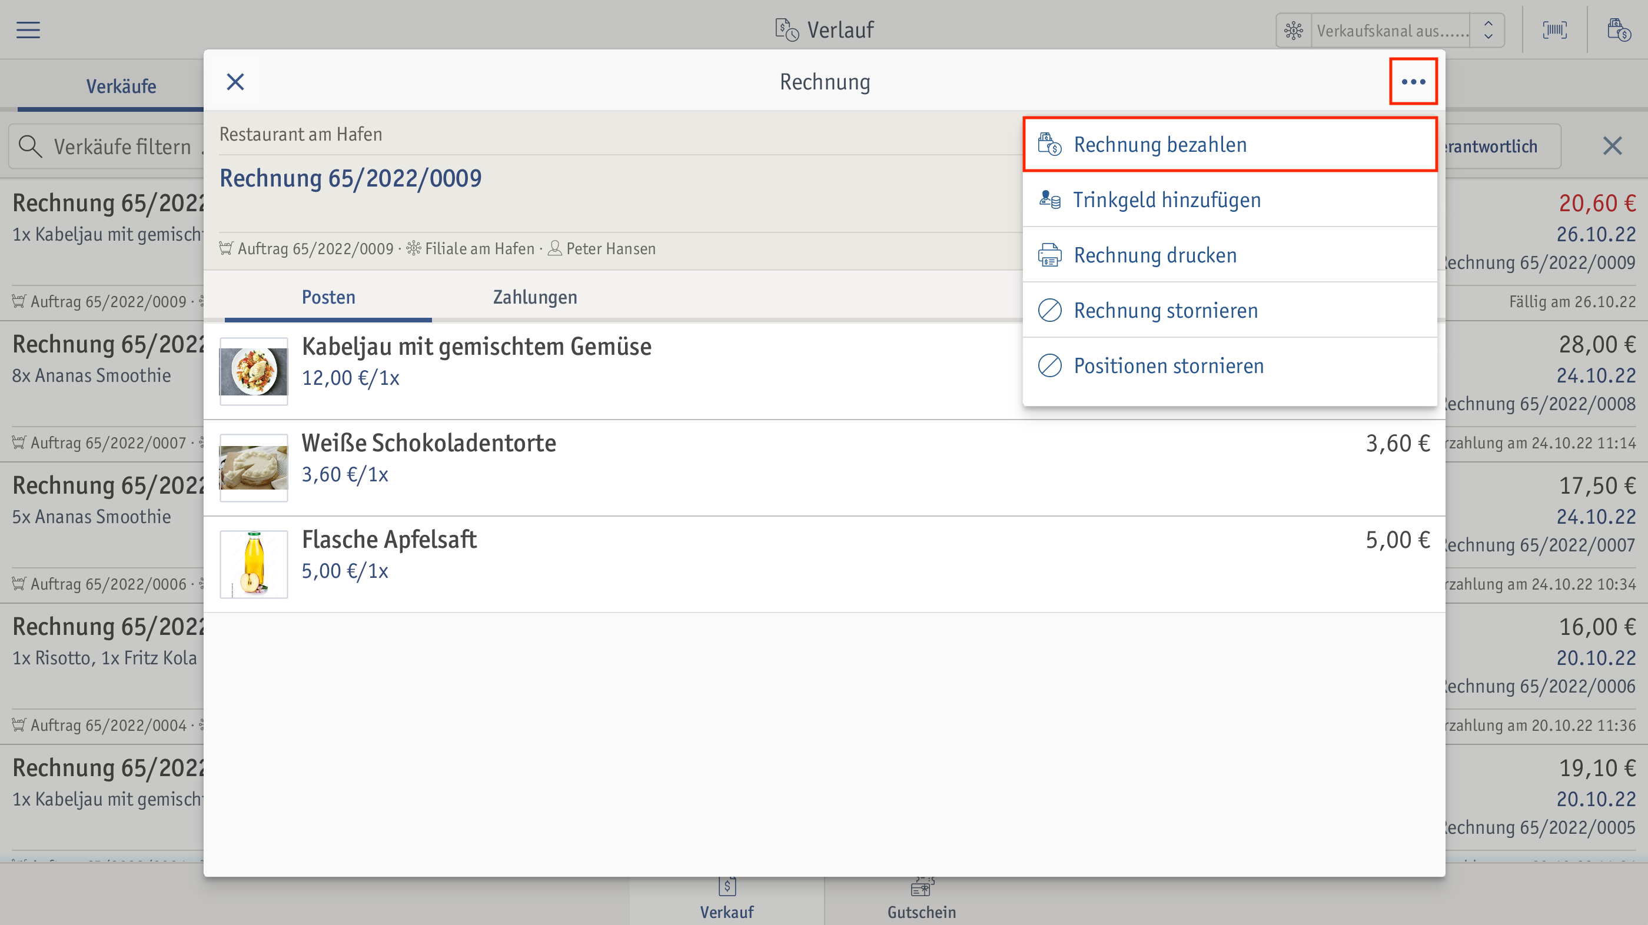Click the Auftrag 65/2022/0007 cart icon

point(19,442)
